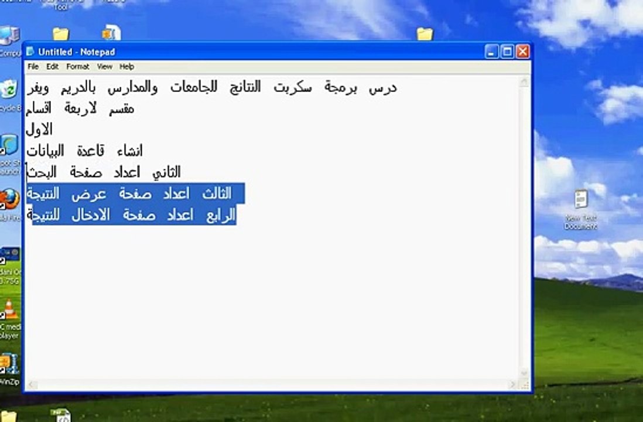Image resolution: width=643 pixels, height=422 pixels.
Task: Click the word الاول on the third line
Action: tap(39, 130)
